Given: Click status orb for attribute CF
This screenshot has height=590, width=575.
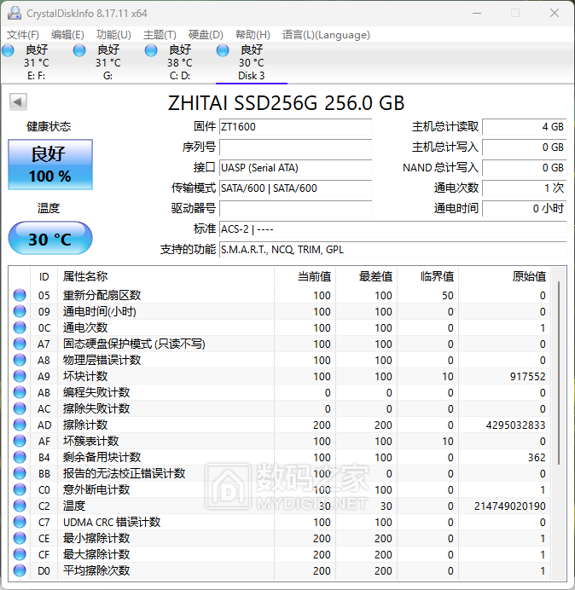Looking at the screenshot, I should coord(20,554).
